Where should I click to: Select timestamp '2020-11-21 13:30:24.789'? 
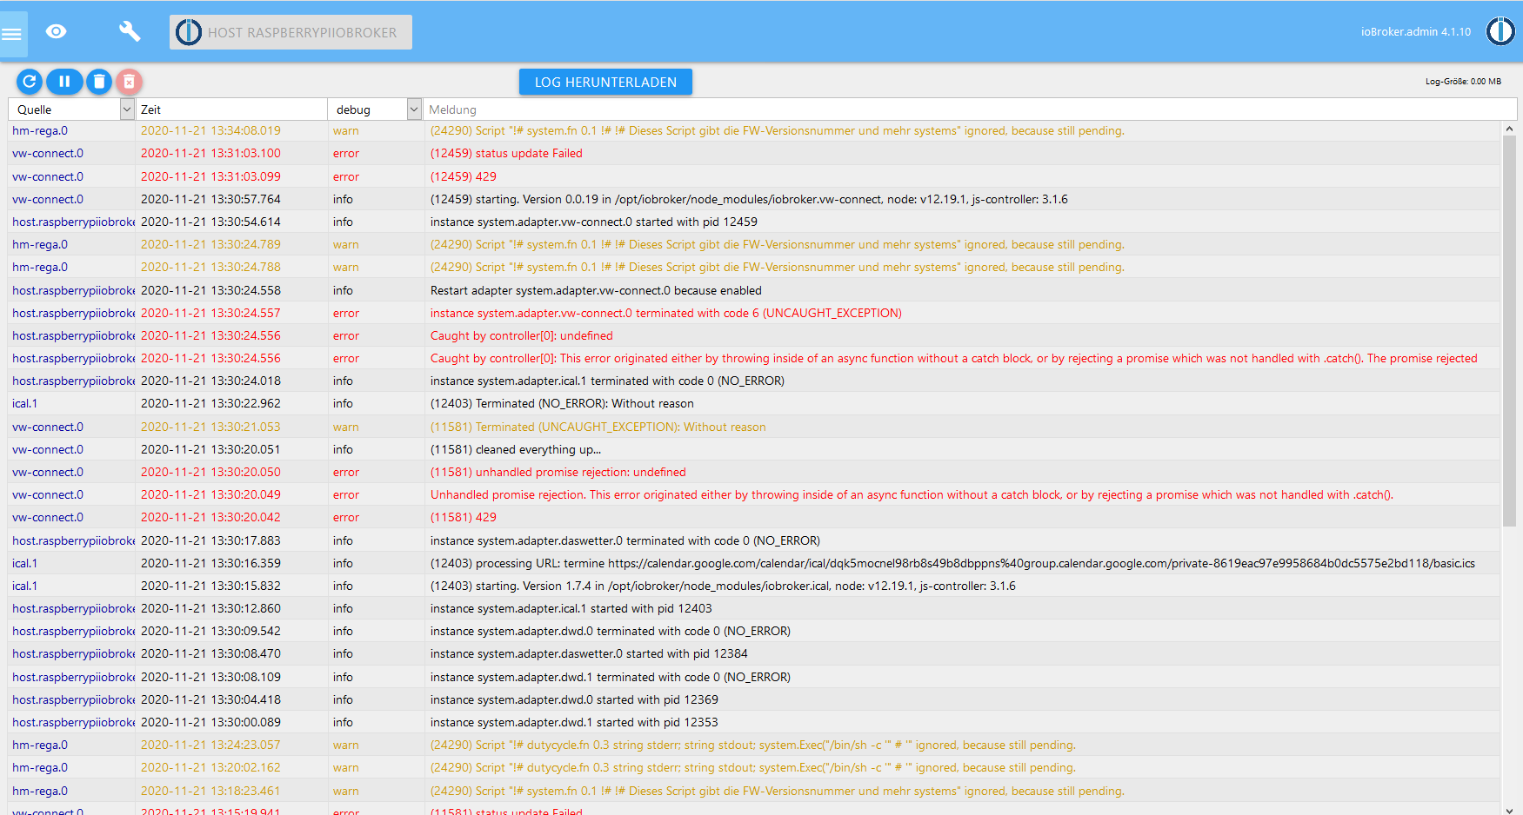coord(210,244)
